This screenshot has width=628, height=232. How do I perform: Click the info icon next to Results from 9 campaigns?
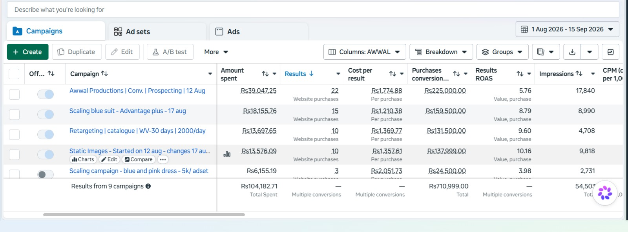148,186
